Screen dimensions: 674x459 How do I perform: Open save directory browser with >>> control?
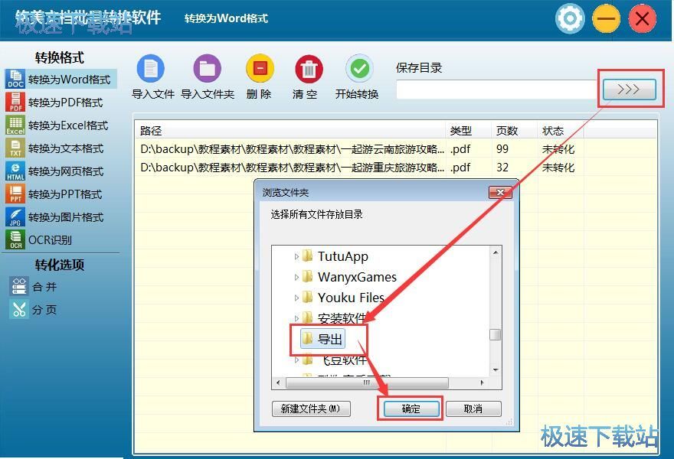pyautogui.click(x=630, y=89)
